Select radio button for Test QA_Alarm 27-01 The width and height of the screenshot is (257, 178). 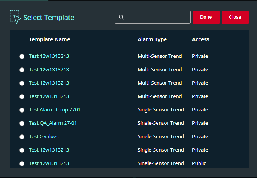pyautogui.click(x=22, y=123)
